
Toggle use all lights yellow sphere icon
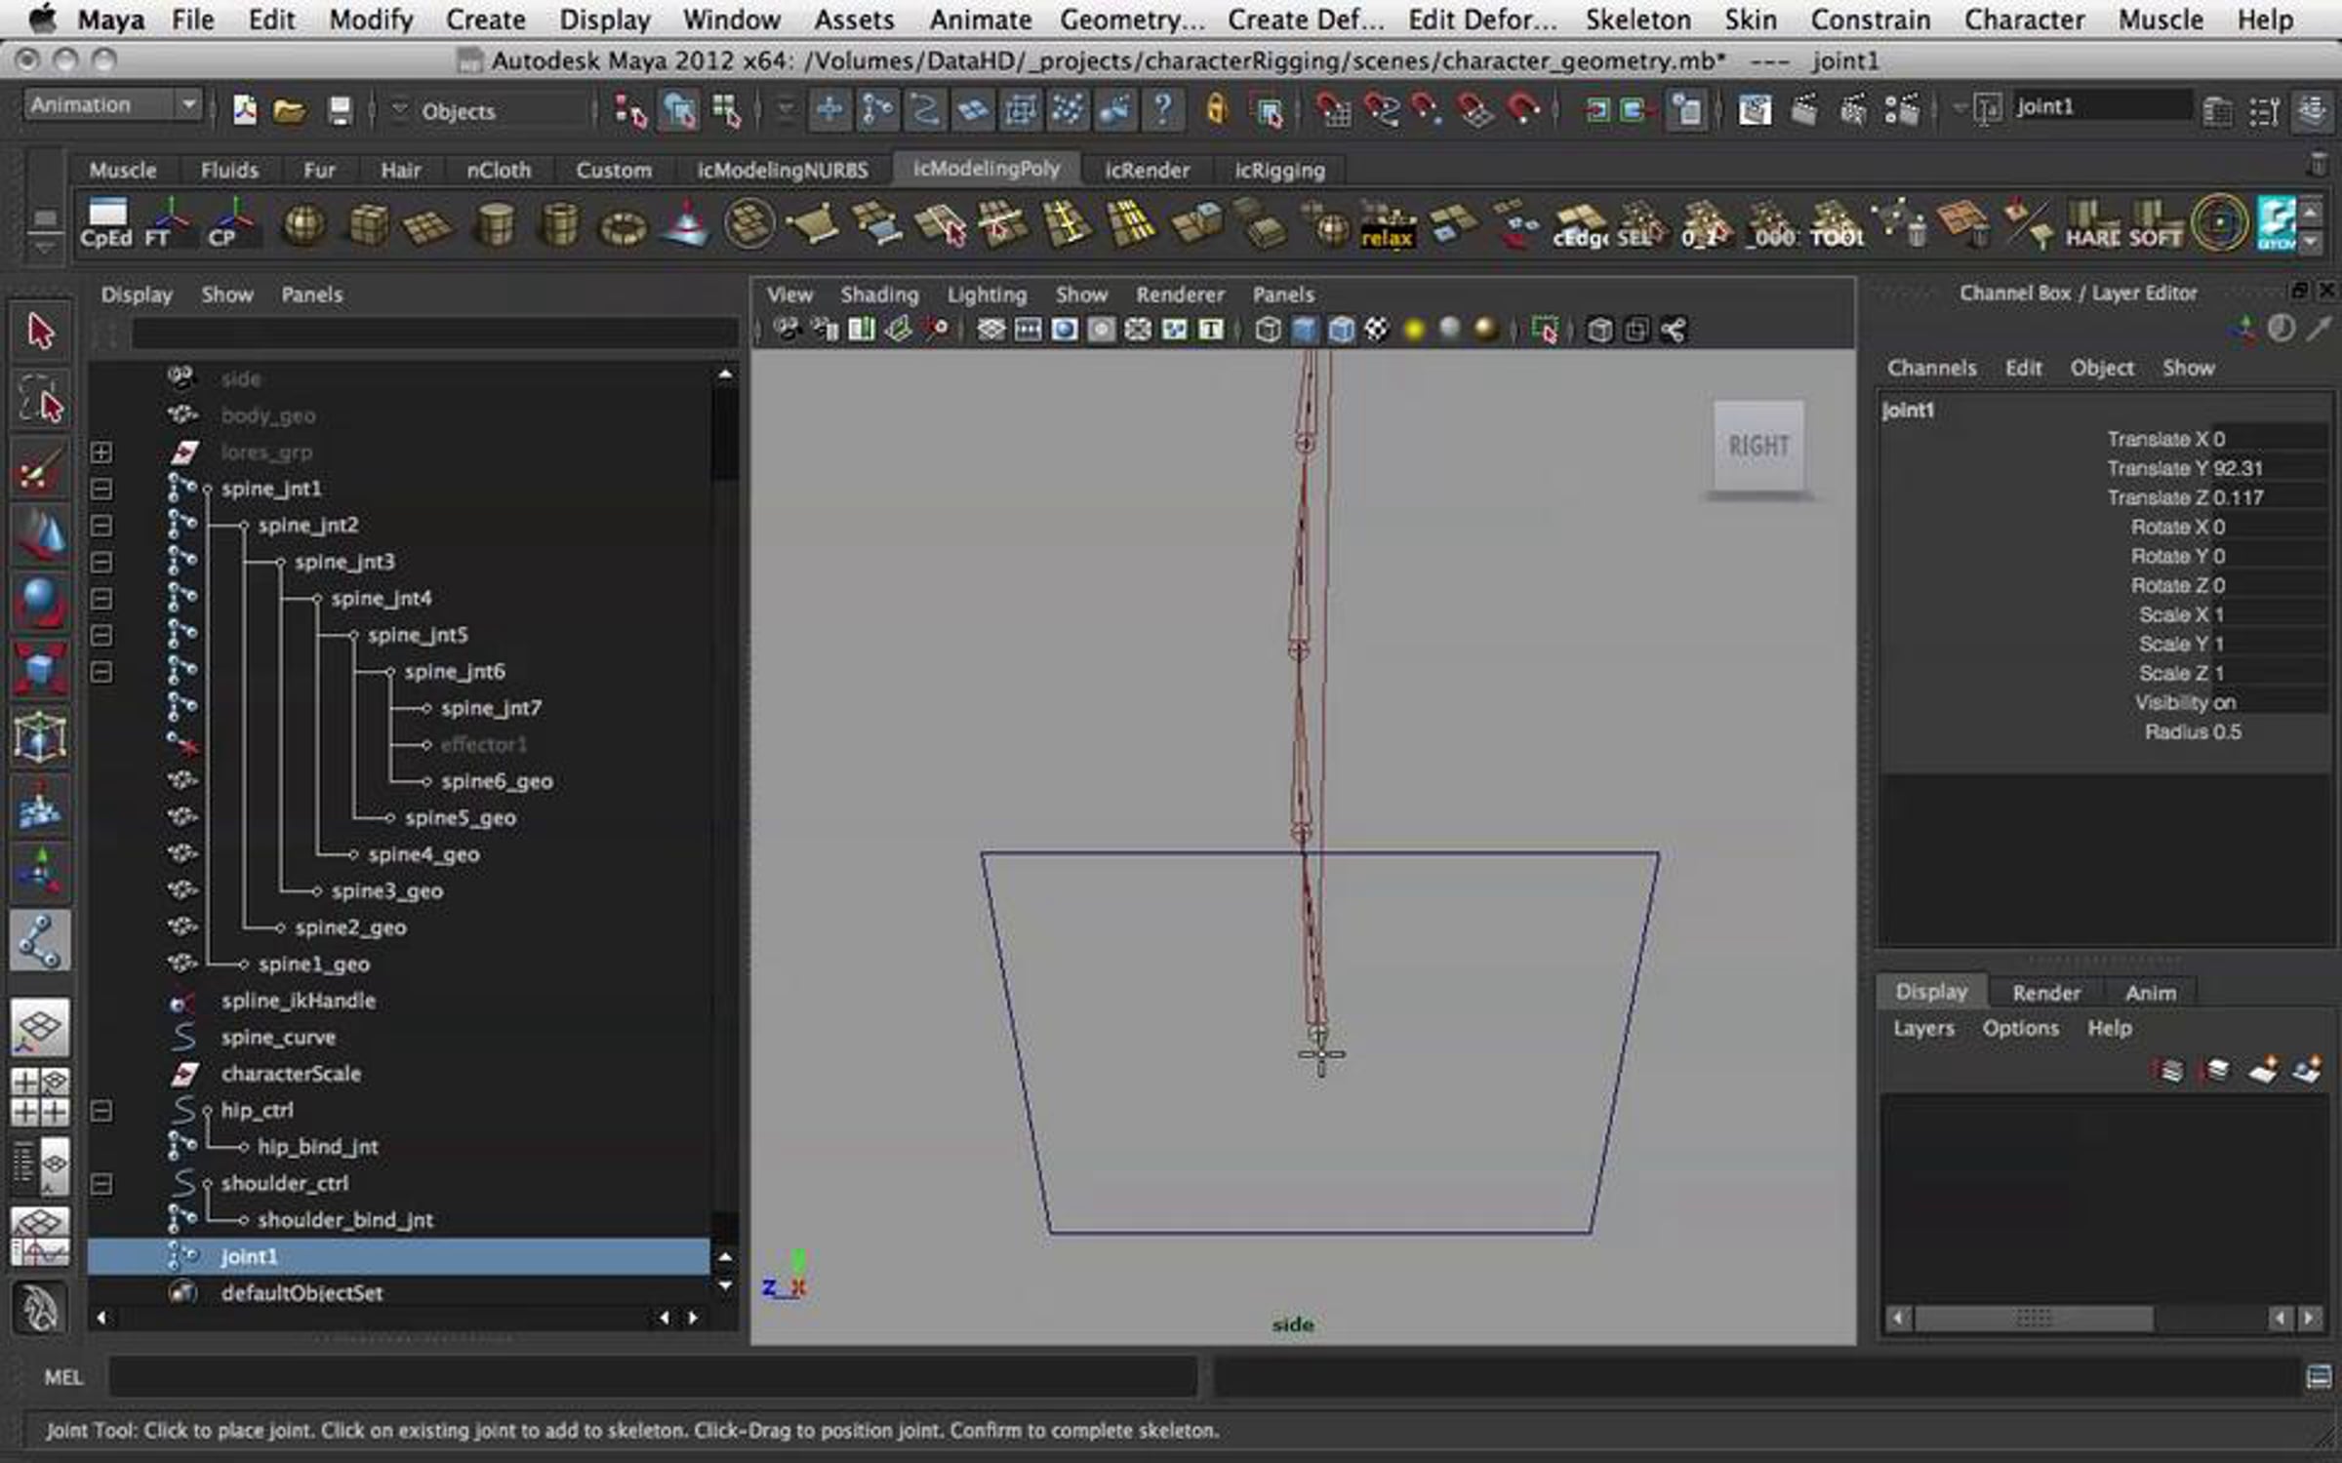1413,331
